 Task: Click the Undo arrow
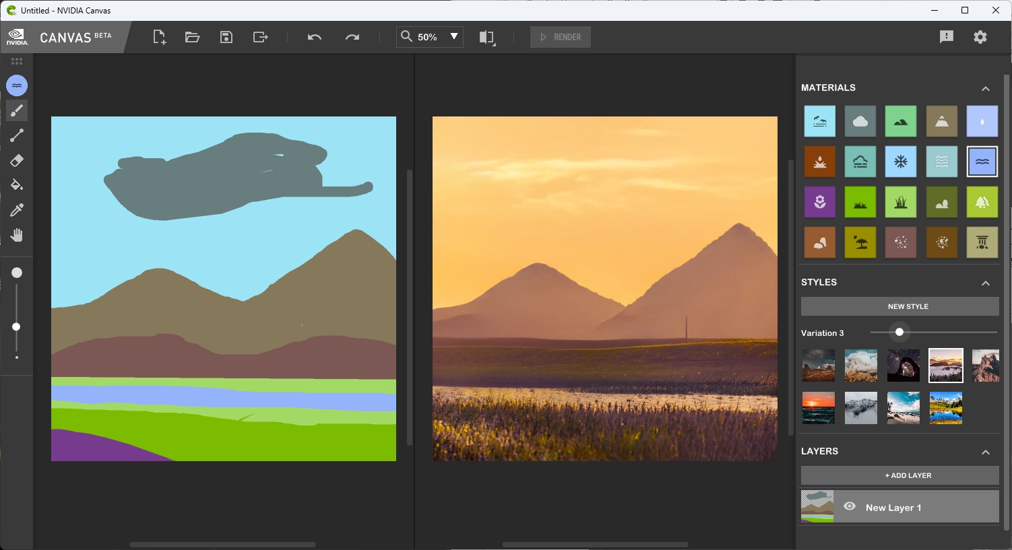(x=314, y=37)
